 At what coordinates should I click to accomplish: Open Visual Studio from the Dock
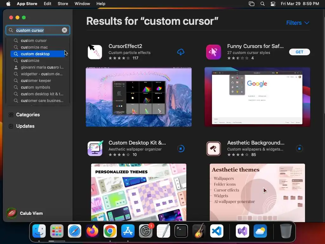tap(242, 231)
